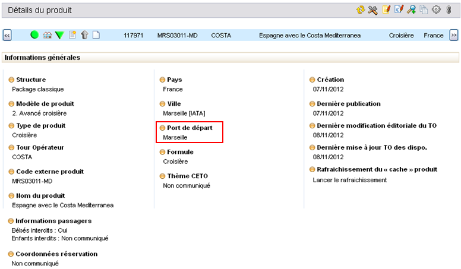Open the wrench and screwdriver tools icon

pos(373,10)
